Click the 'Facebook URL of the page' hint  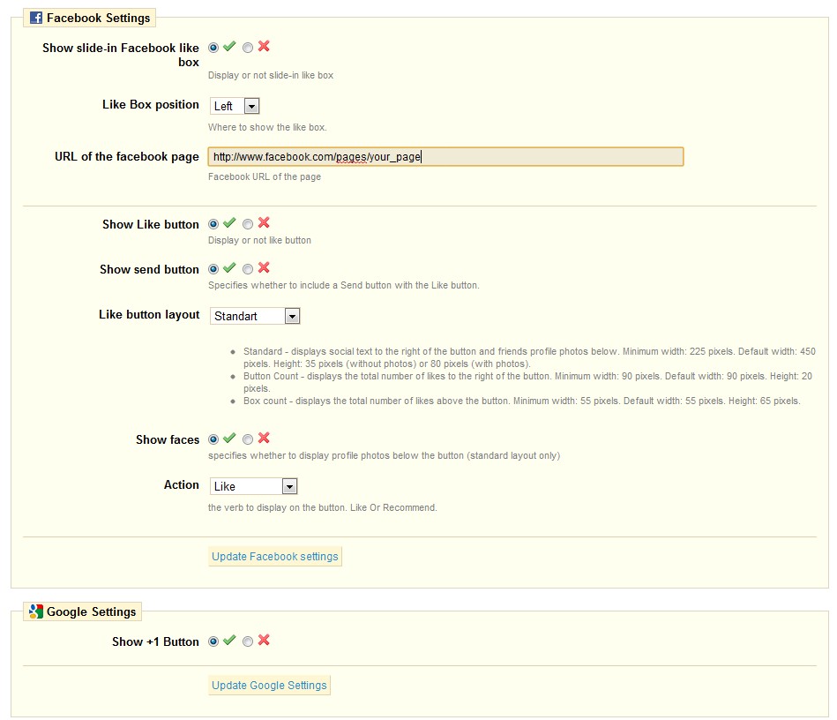coord(265,176)
